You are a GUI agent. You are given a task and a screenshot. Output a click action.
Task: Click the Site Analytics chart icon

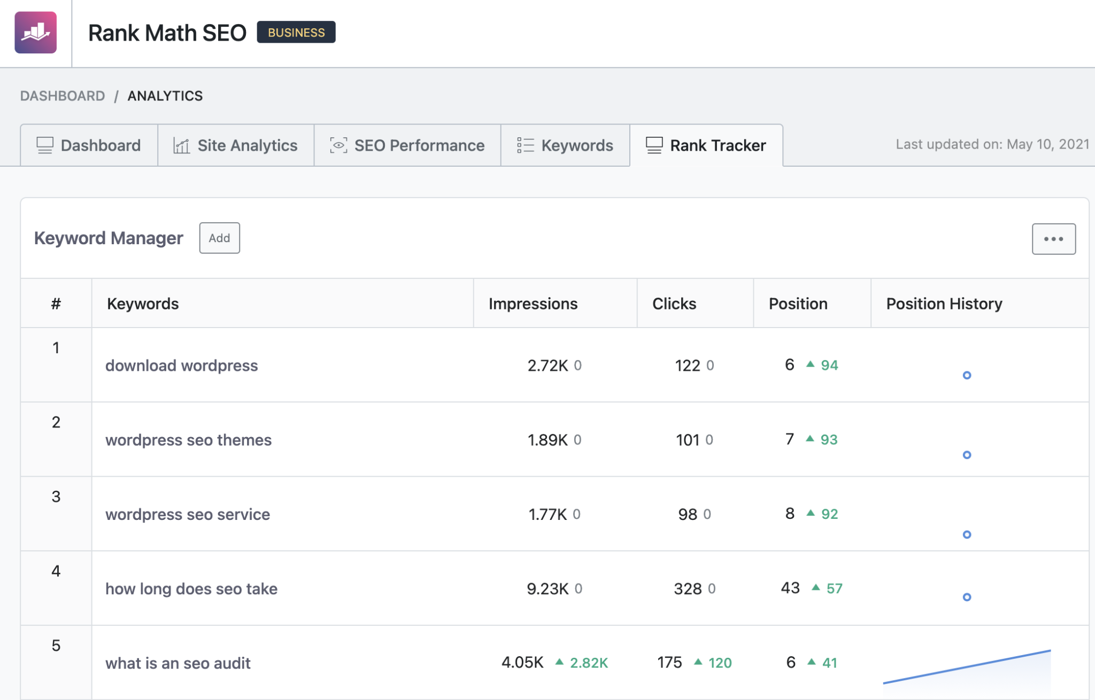tap(181, 145)
